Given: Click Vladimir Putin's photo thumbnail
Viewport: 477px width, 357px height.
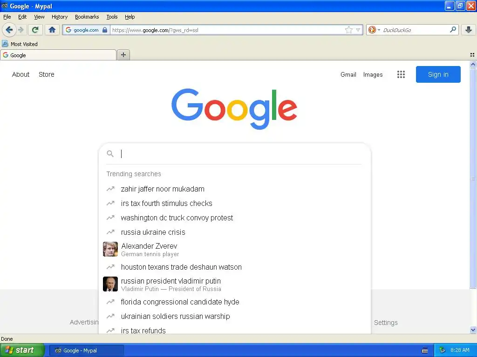Looking at the screenshot, I should [110, 284].
